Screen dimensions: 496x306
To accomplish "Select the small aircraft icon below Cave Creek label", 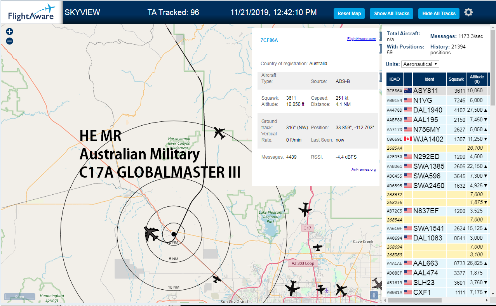I will (x=318, y=247).
